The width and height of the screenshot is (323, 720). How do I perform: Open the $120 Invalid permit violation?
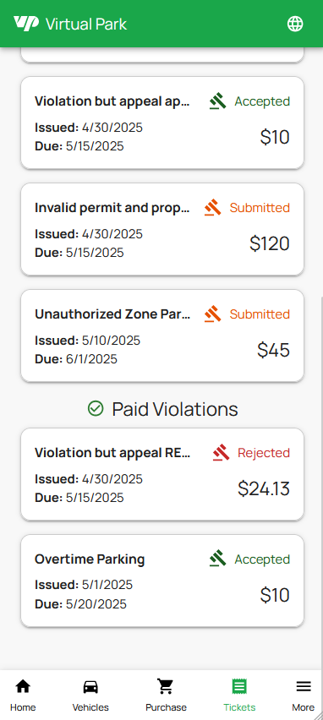click(162, 229)
